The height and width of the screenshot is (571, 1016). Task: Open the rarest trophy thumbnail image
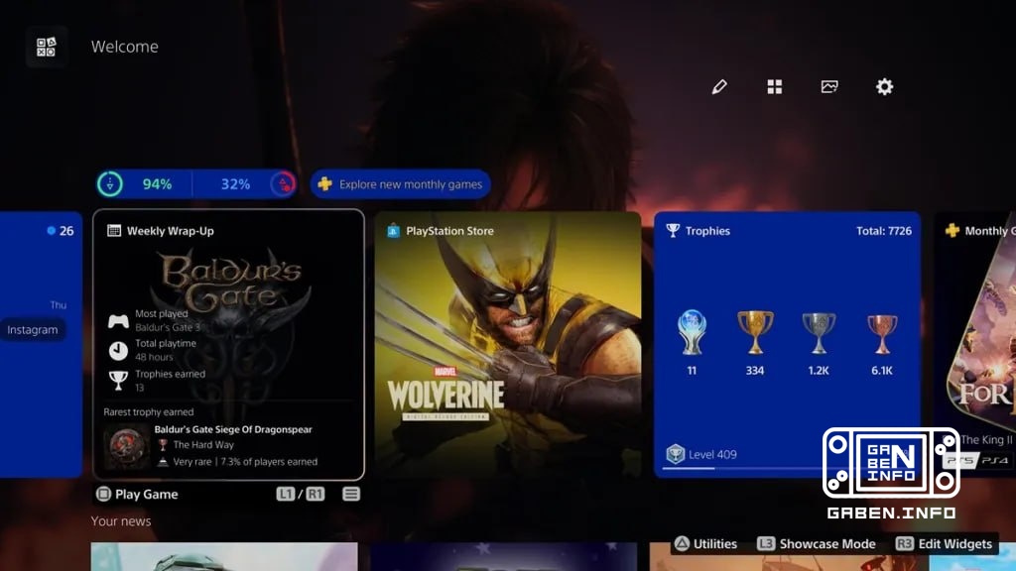126,446
